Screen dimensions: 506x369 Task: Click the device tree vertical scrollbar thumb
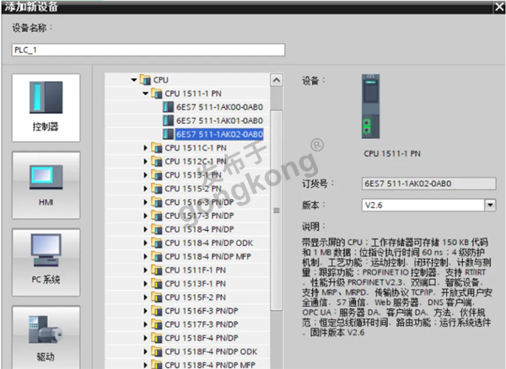[x=277, y=210]
